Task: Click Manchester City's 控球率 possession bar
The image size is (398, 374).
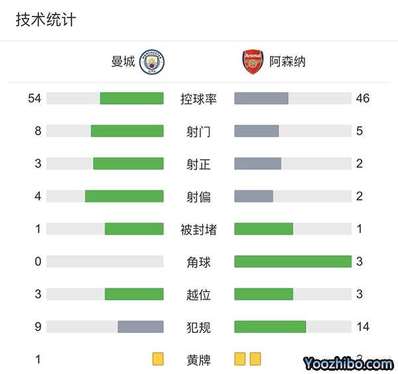Action: (x=131, y=99)
